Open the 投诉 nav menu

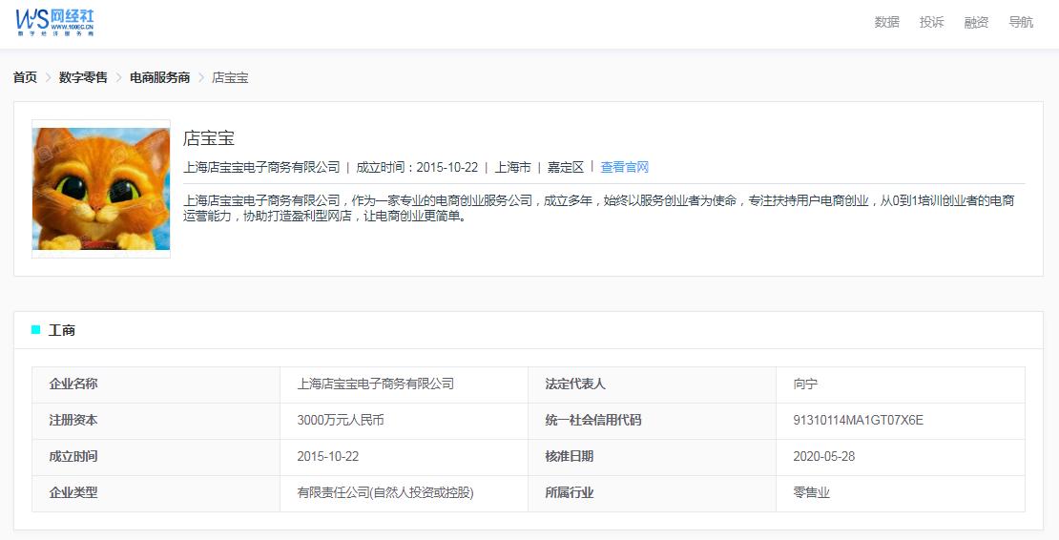931,22
